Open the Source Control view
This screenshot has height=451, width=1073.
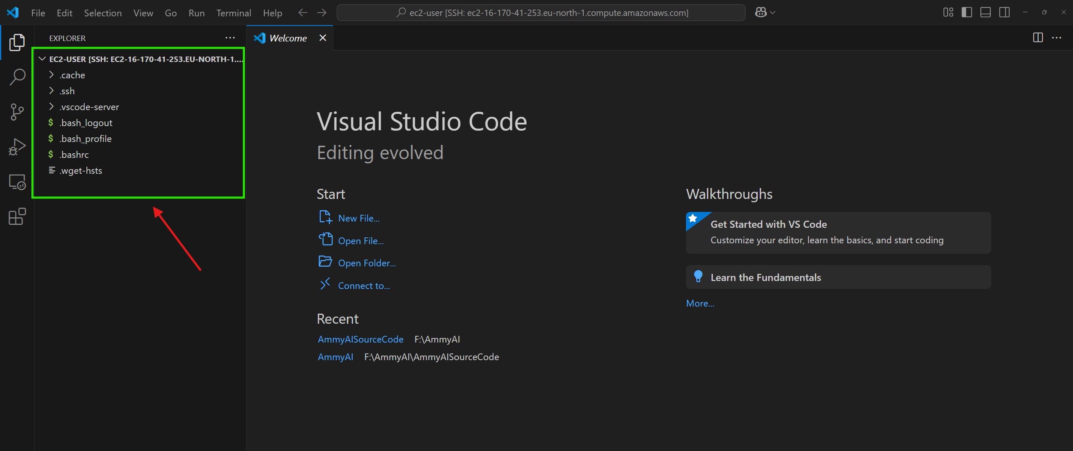[17, 112]
